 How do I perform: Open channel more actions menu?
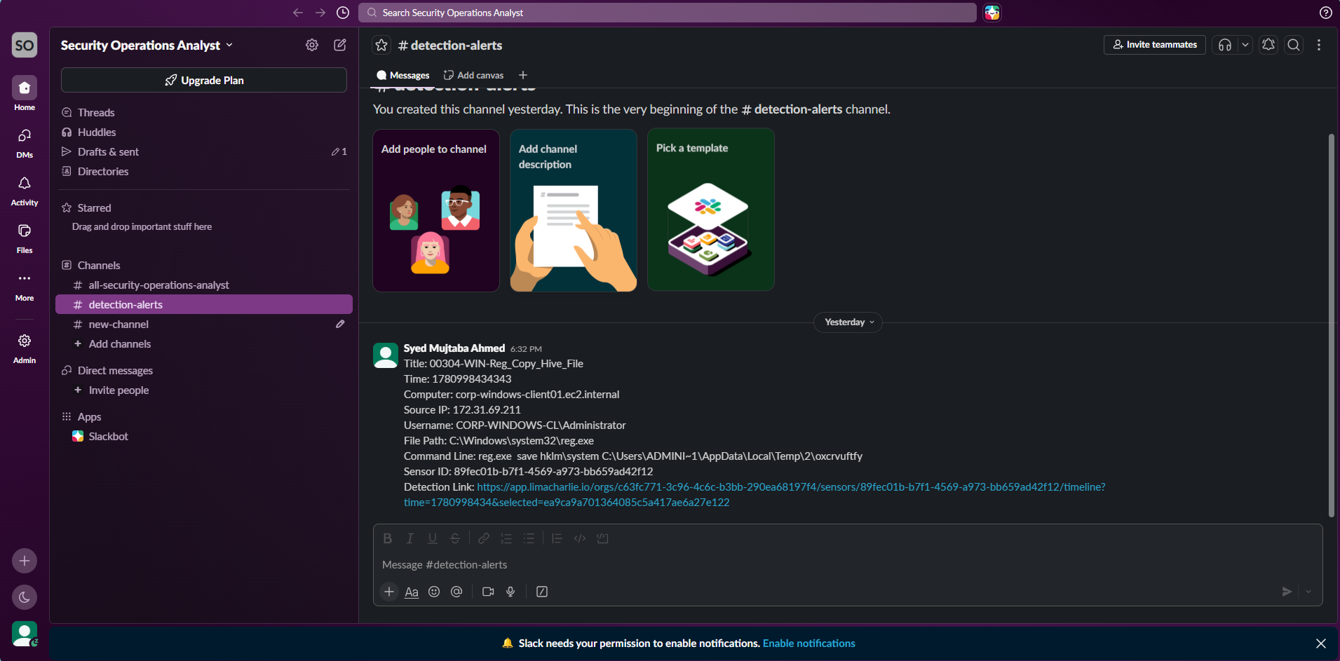click(1319, 45)
